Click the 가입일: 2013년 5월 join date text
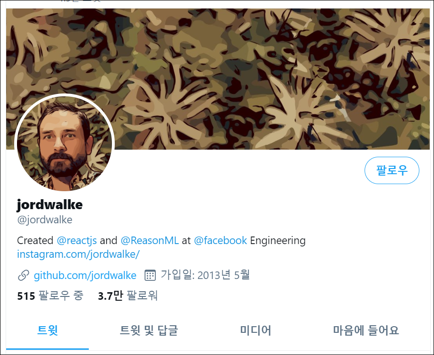Viewport: 434px width, 355px height. click(x=205, y=275)
